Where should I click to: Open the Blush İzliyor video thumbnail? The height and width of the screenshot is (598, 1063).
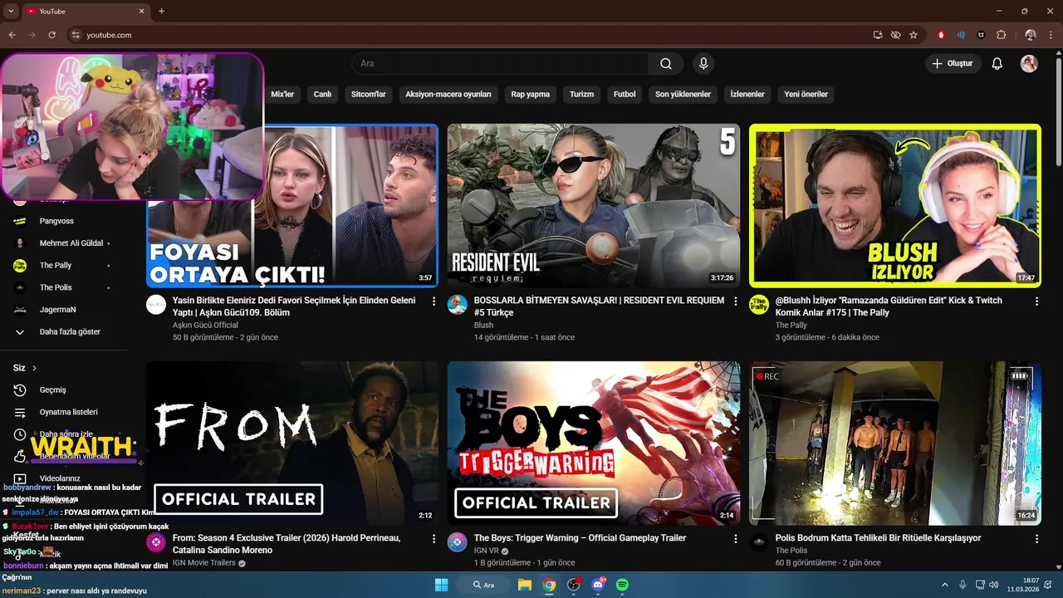pyautogui.click(x=895, y=206)
